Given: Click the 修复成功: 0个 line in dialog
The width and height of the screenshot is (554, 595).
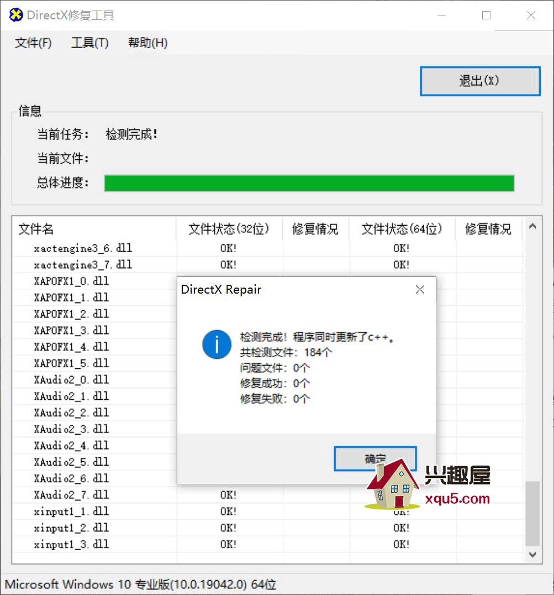Looking at the screenshot, I should (x=275, y=383).
